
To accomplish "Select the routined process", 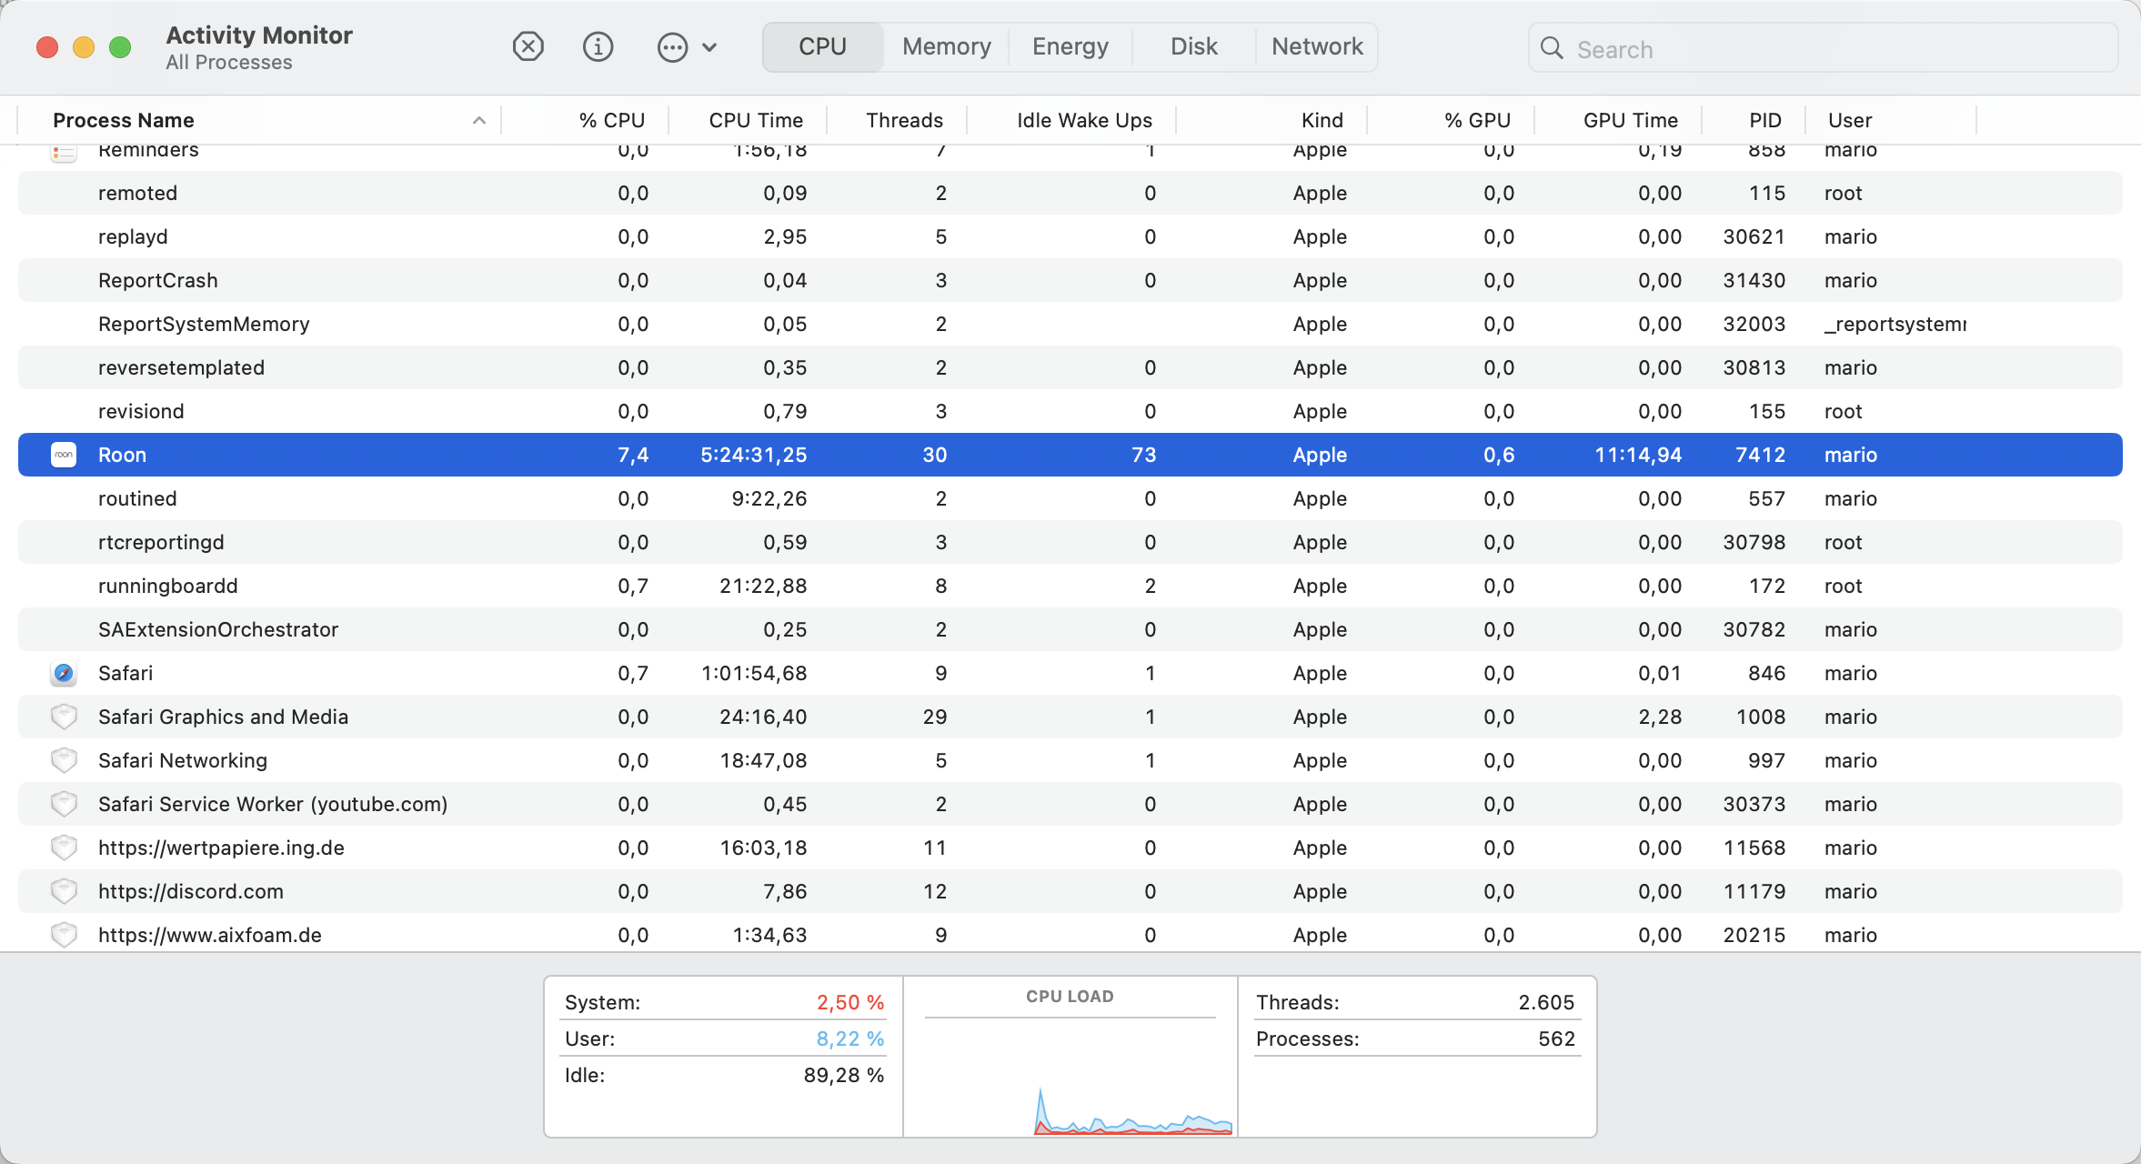I will [137, 498].
